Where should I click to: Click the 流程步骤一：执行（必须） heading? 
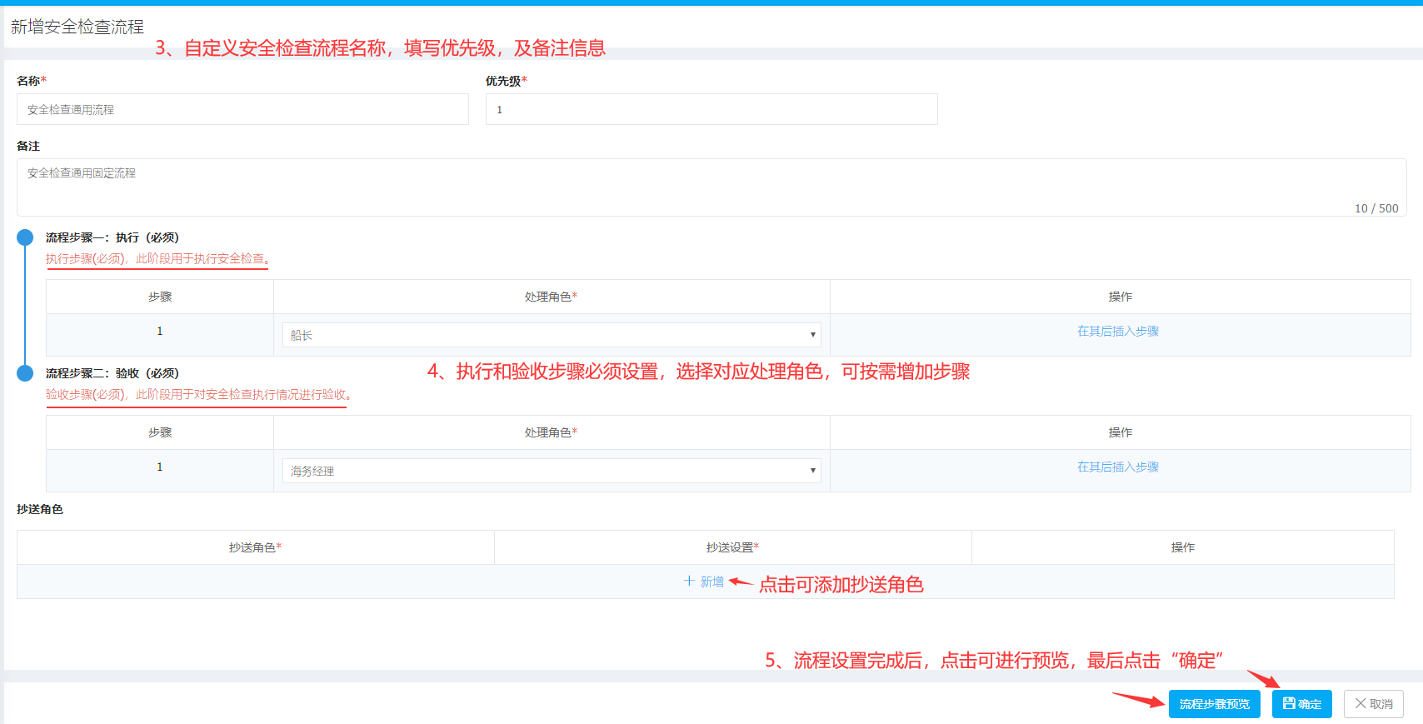112,237
